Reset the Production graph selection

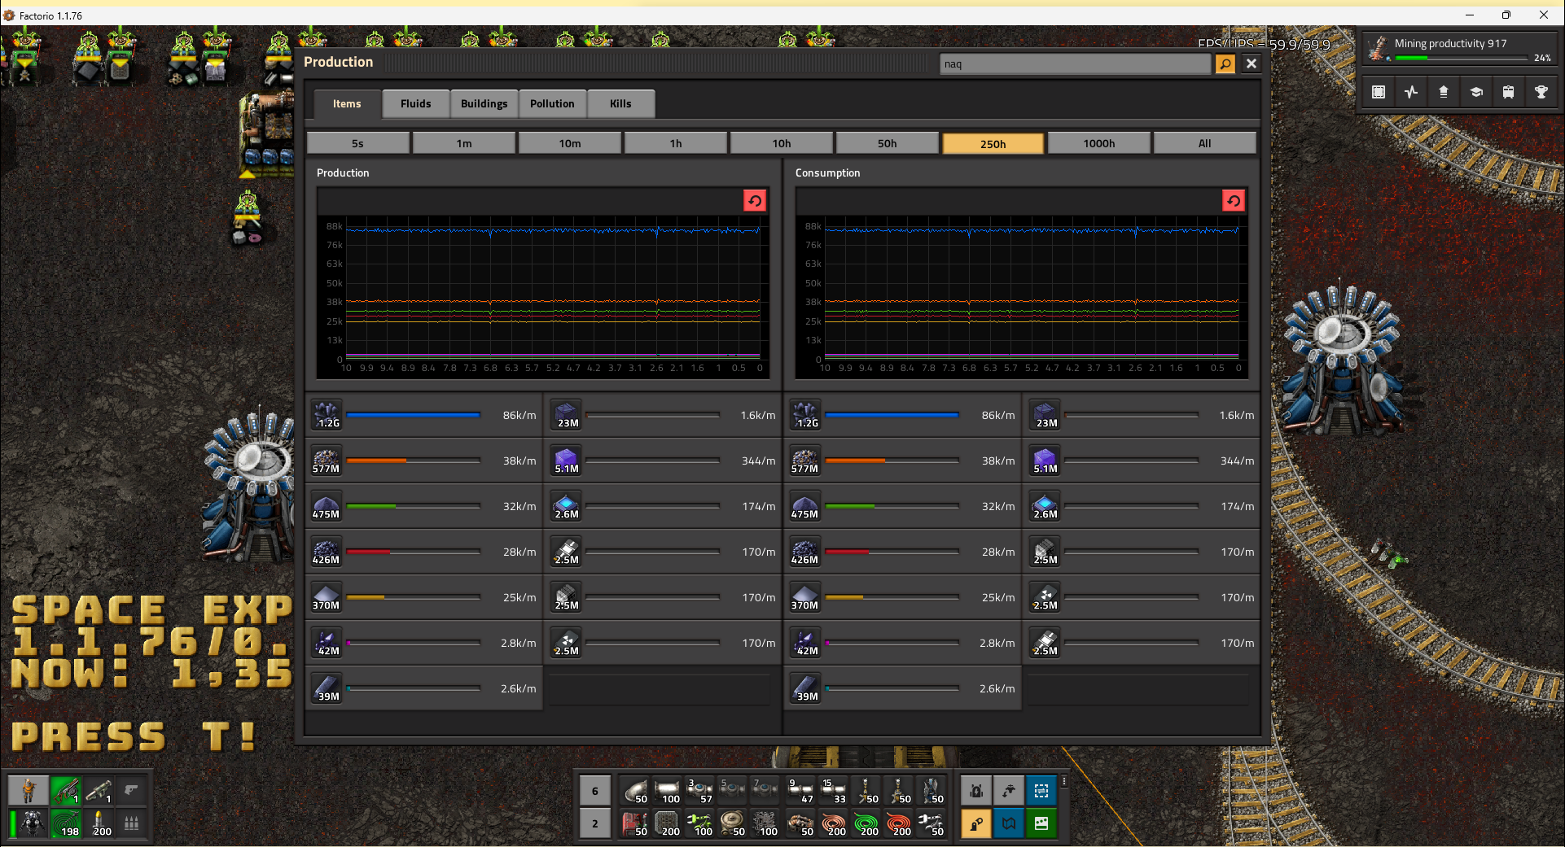(x=755, y=201)
